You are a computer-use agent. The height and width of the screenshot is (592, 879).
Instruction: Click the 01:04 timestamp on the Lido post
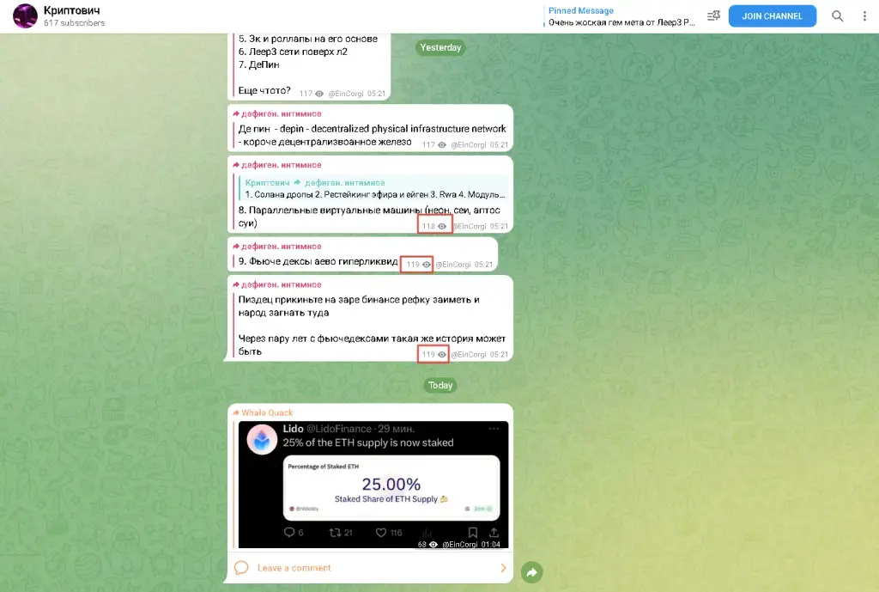tap(490, 544)
